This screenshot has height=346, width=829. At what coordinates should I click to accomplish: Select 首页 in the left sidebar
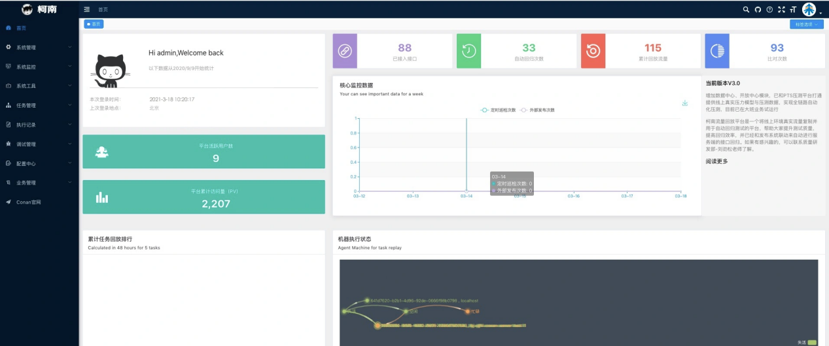click(39, 28)
